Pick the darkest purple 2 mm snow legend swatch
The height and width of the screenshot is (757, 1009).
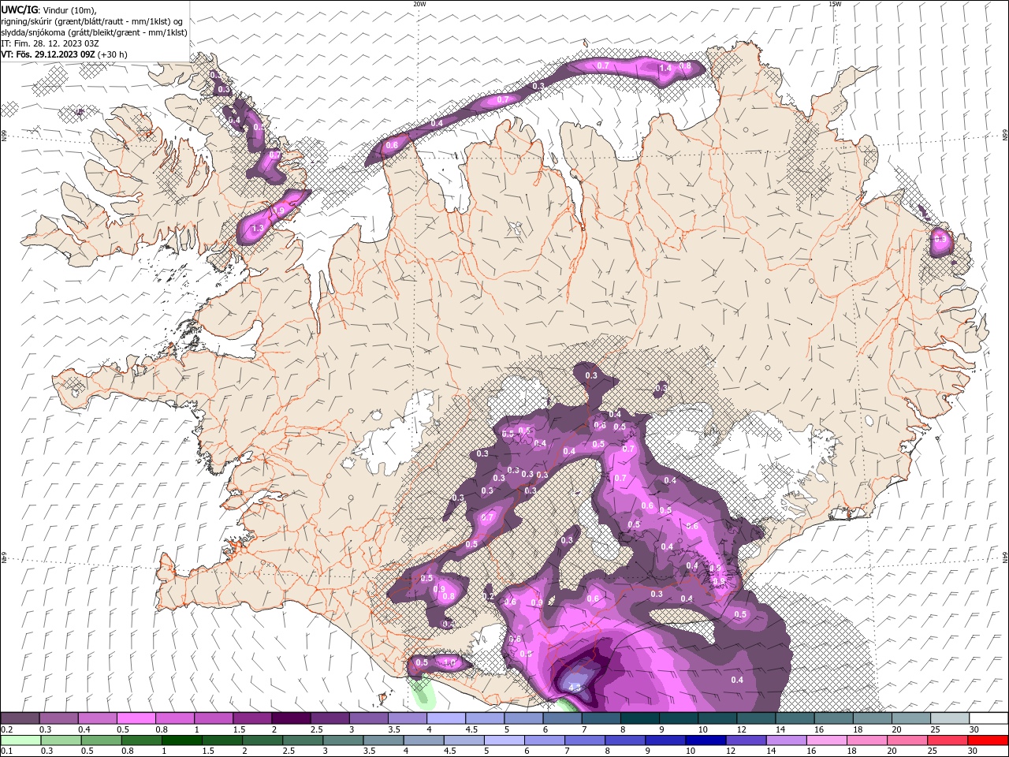point(291,718)
